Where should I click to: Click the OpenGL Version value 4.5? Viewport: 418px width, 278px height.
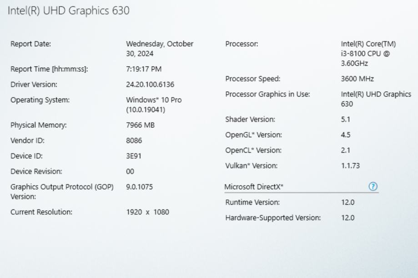pyautogui.click(x=345, y=135)
